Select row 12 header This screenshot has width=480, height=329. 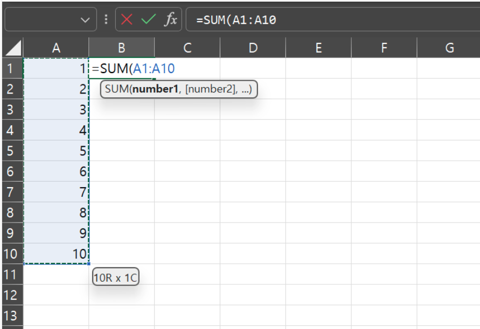(13, 295)
